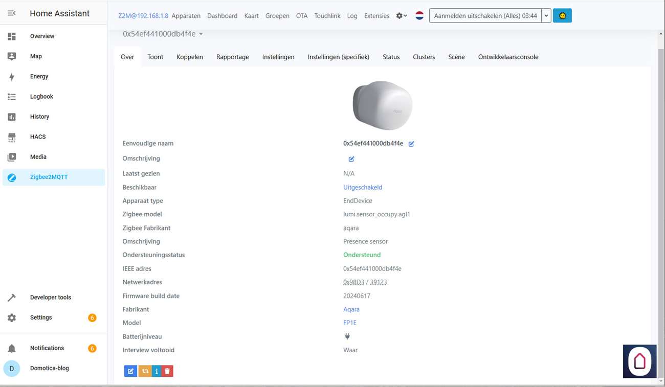Open the permit join target dropdown arrow
665x387 pixels.
[546, 16]
